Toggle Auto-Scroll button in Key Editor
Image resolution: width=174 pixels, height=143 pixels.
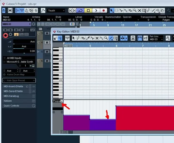(x=123, y=38)
